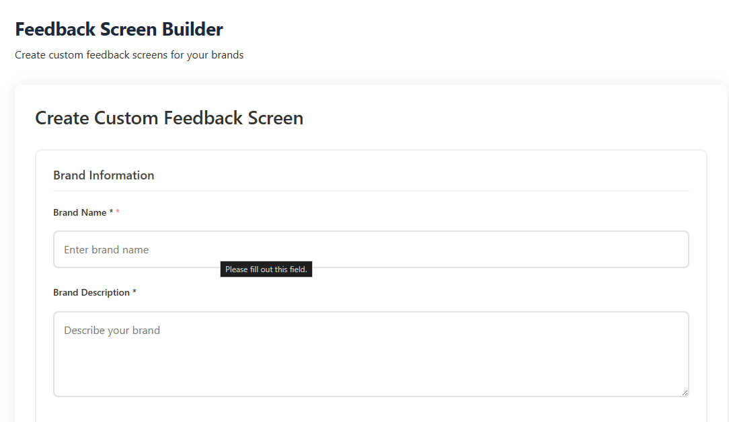The height and width of the screenshot is (422, 729).
Task: Click the "Create Custom Feedback Screen" heading
Action: 169,118
